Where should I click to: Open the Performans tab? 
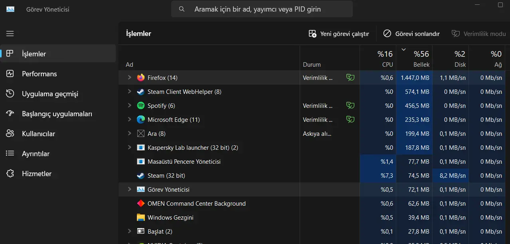click(58, 74)
